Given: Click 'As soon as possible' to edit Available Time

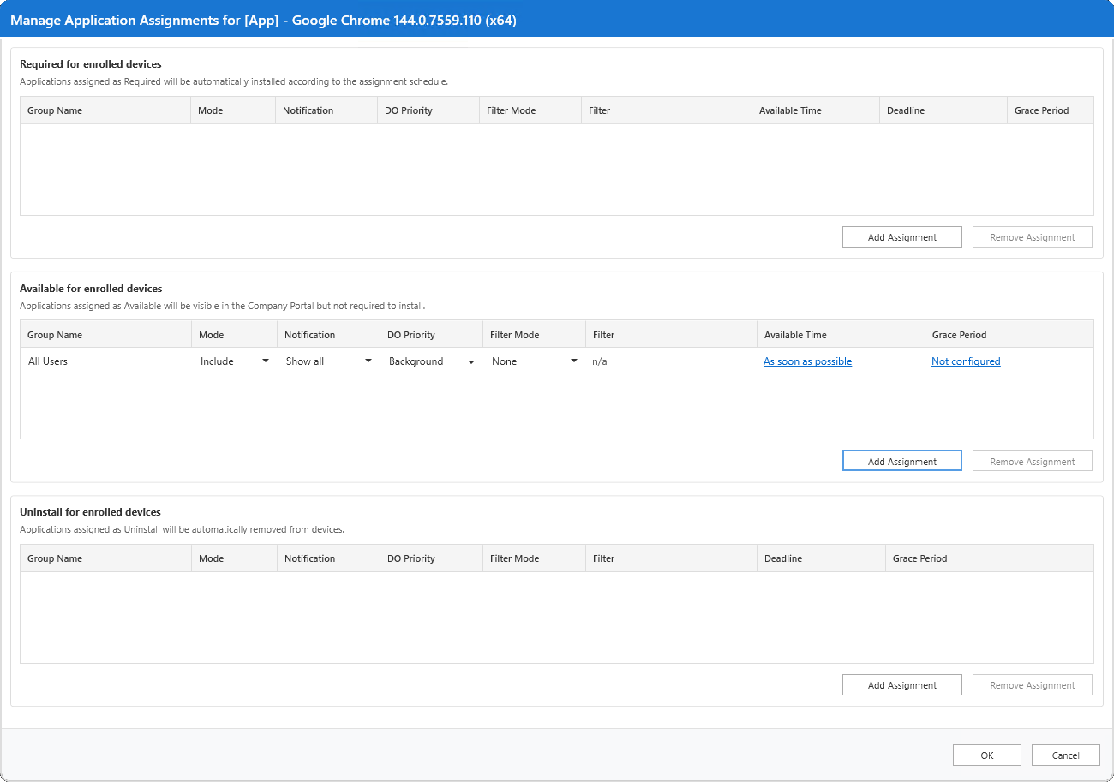Looking at the screenshot, I should (x=806, y=361).
